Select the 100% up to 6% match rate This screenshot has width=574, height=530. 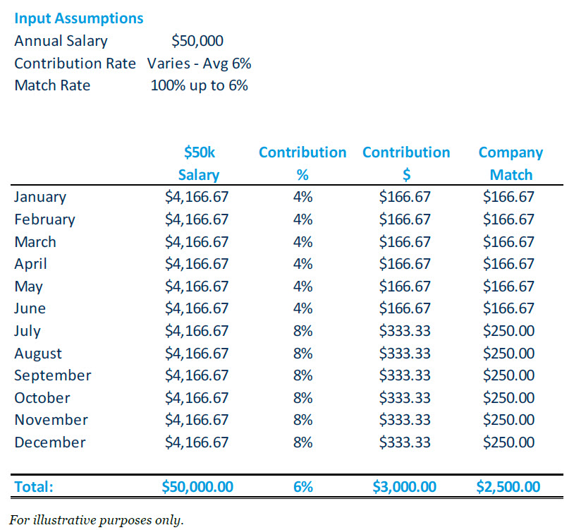tap(200, 86)
